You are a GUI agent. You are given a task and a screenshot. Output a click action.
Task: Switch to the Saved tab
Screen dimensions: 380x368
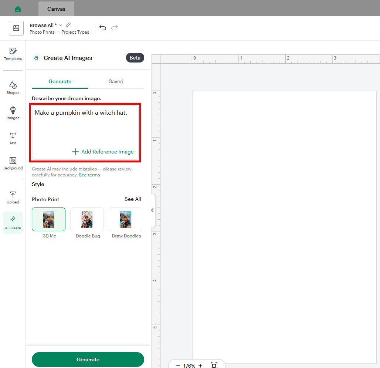(x=116, y=81)
